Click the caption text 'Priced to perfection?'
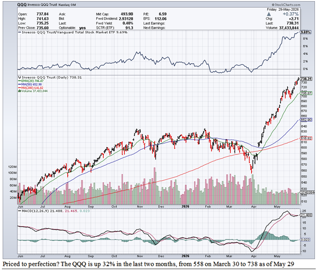This screenshot has height=271, width=318. (x=31, y=264)
